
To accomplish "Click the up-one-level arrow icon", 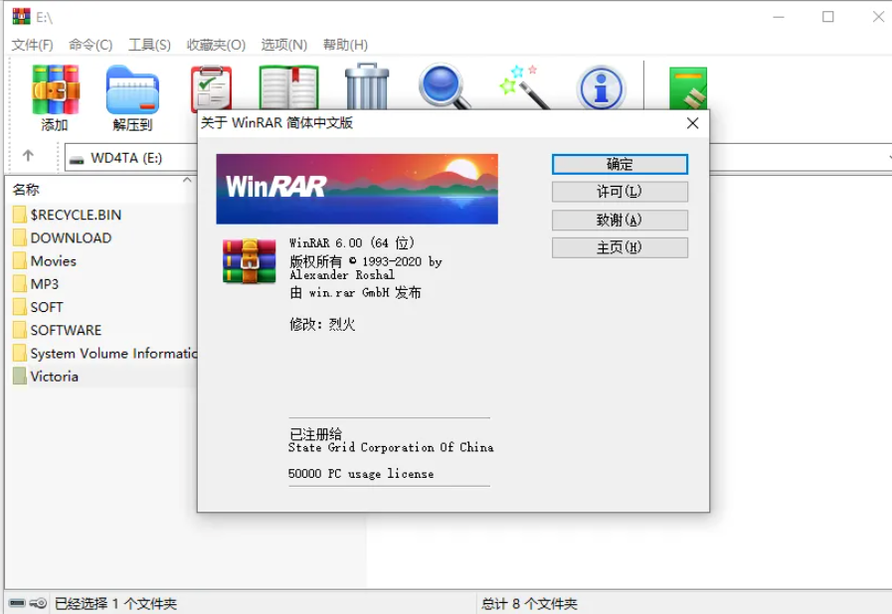I will (x=28, y=156).
